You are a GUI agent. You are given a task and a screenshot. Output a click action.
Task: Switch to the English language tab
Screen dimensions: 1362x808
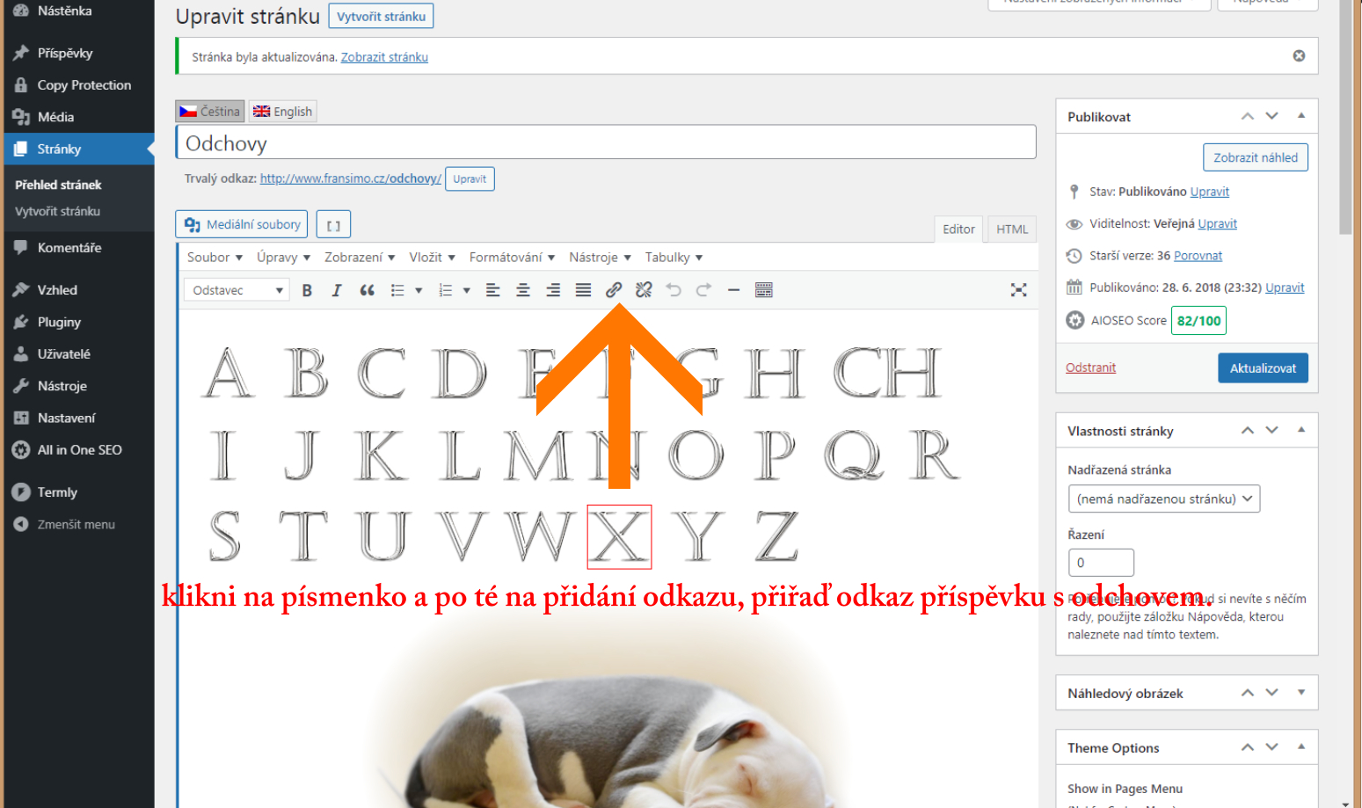click(x=282, y=112)
